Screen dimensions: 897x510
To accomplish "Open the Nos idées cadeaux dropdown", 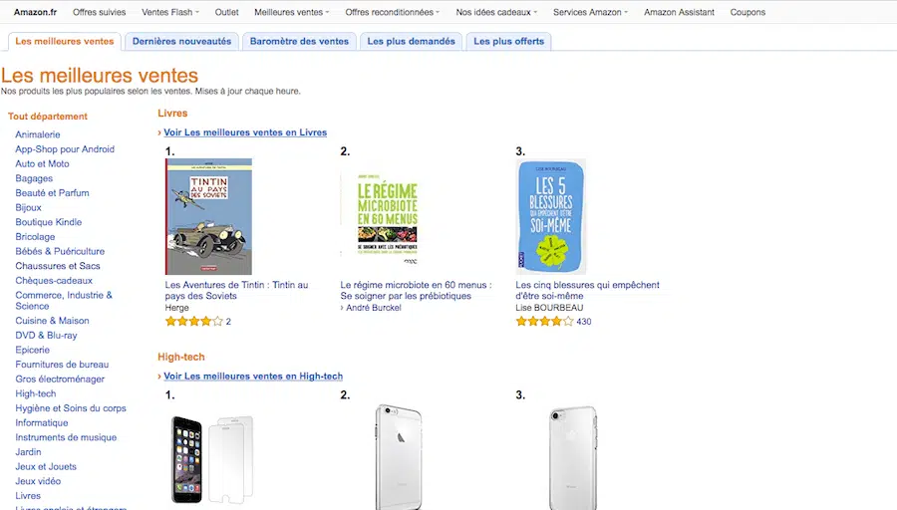I will pos(496,12).
